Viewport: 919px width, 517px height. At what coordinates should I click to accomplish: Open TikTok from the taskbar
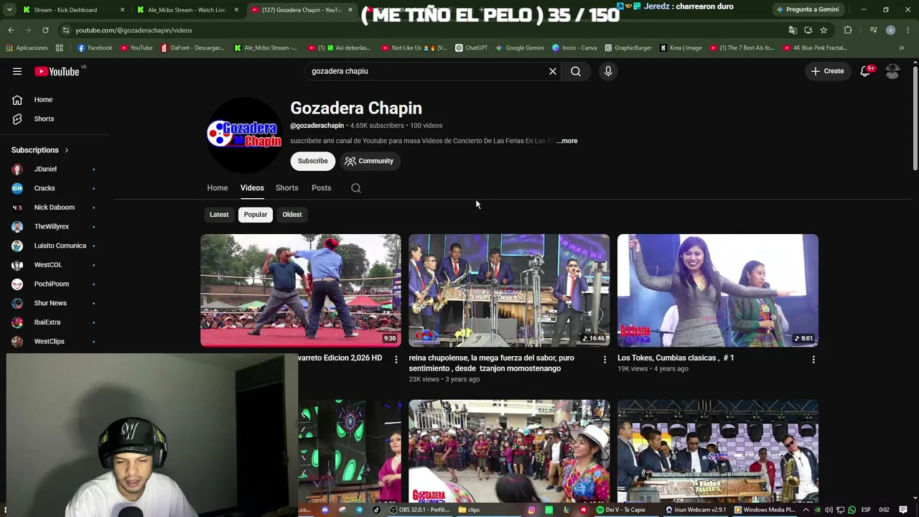[x=377, y=510]
